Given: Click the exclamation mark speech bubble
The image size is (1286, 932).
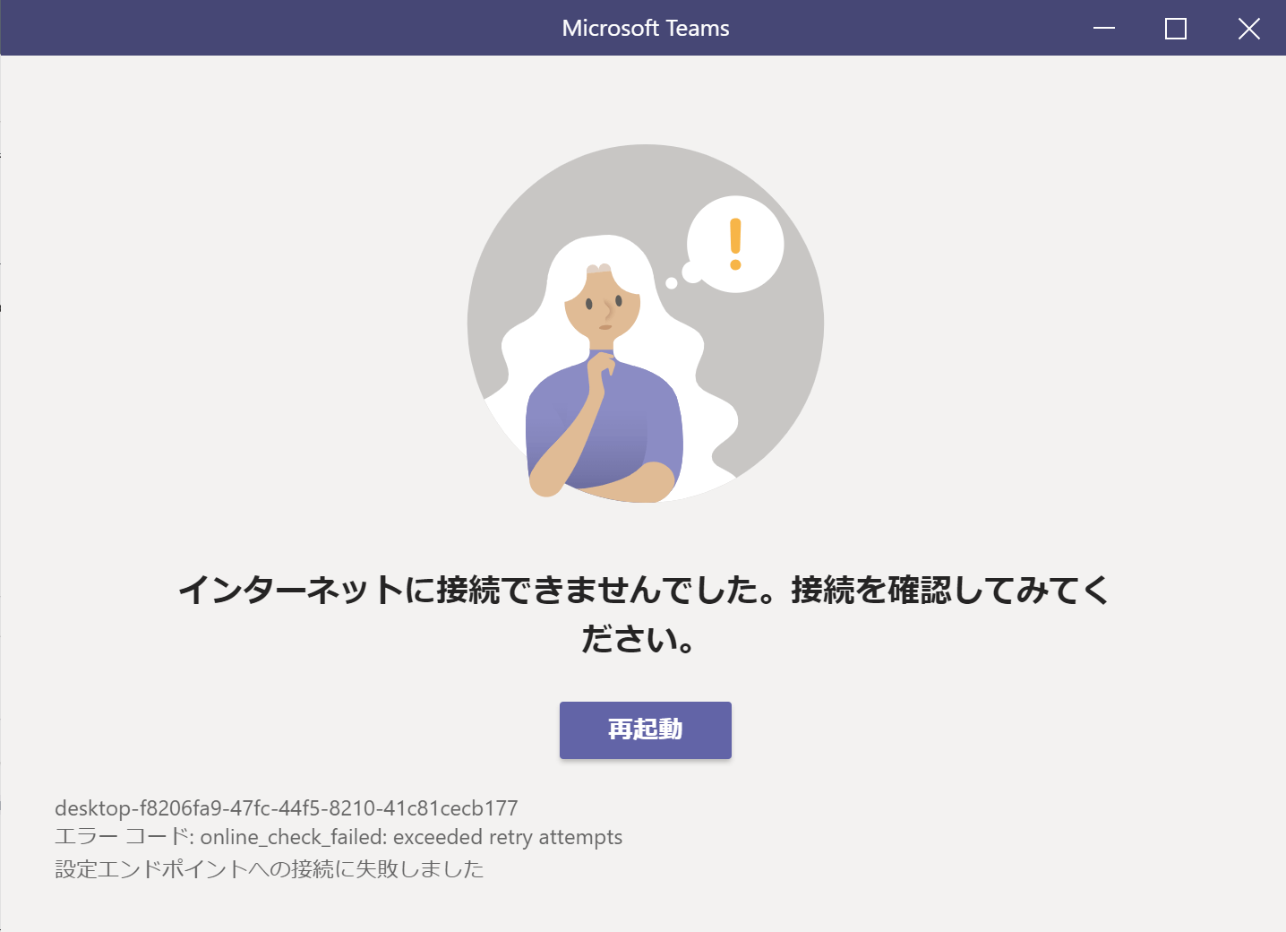Looking at the screenshot, I should click(734, 244).
